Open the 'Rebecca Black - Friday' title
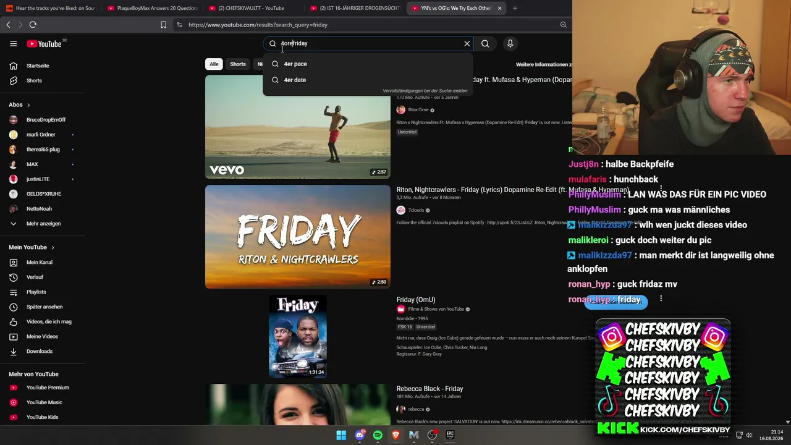Image resolution: width=791 pixels, height=445 pixels. [429, 389]
